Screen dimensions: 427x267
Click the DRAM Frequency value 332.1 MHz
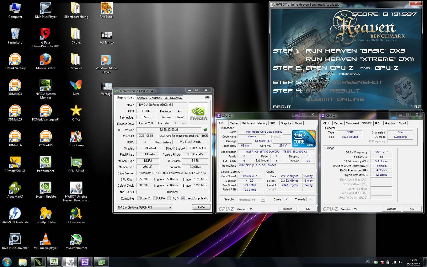[x=381, y=152]
